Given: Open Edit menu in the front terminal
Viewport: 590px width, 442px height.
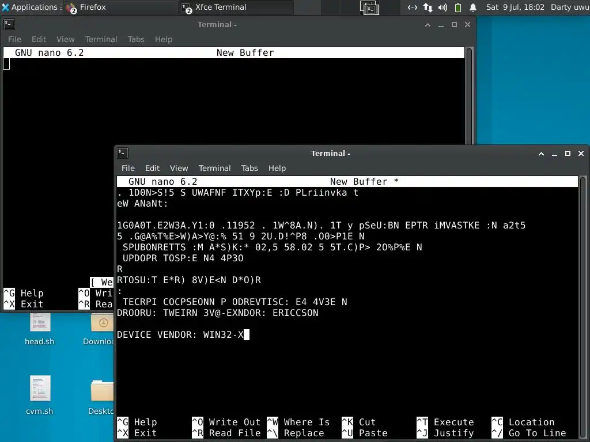Looking at the screenshot, I should pos(152,168).
